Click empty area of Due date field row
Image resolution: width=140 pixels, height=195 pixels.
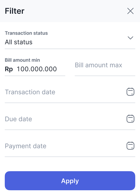[78, 119]
